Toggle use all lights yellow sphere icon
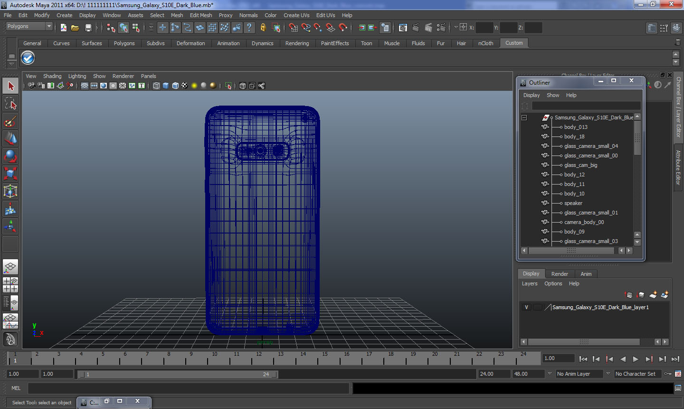The image size is (684, 409). (x=194, y=86)
